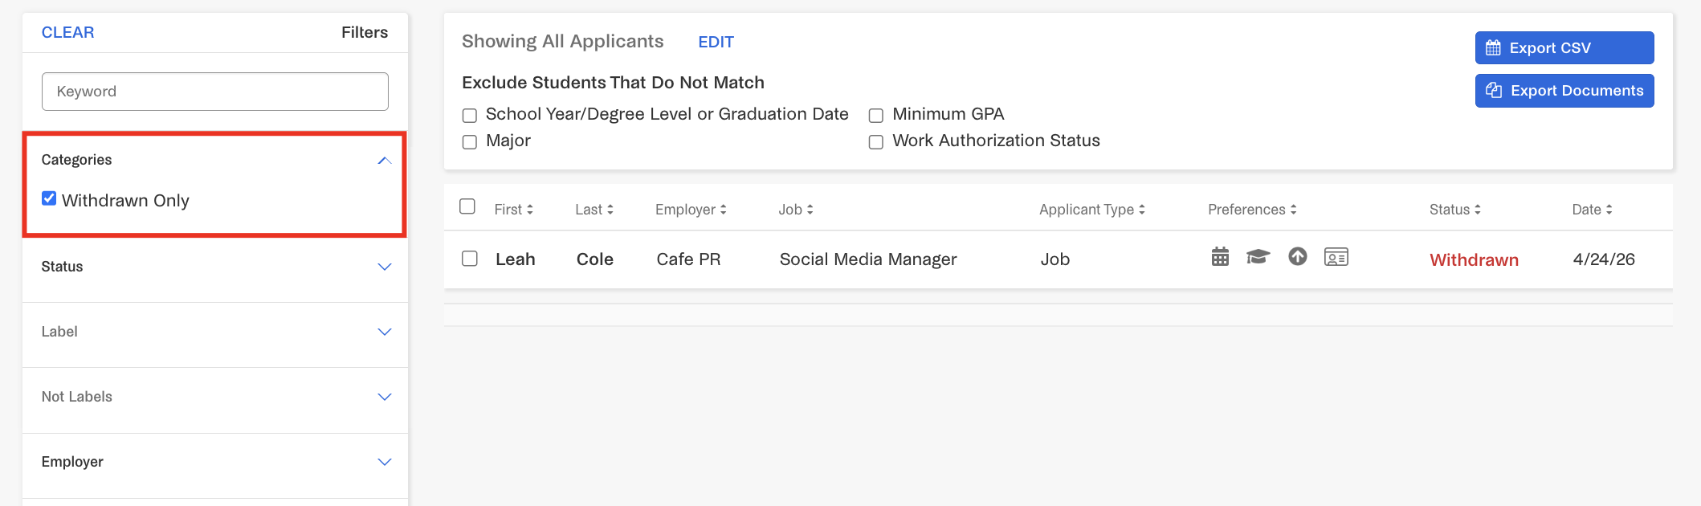Image resolution: width=1701 pixels, height=506 pixels.
Task: Check School Year/Degree Level or Graduation Date
Action: pos(470,116)
